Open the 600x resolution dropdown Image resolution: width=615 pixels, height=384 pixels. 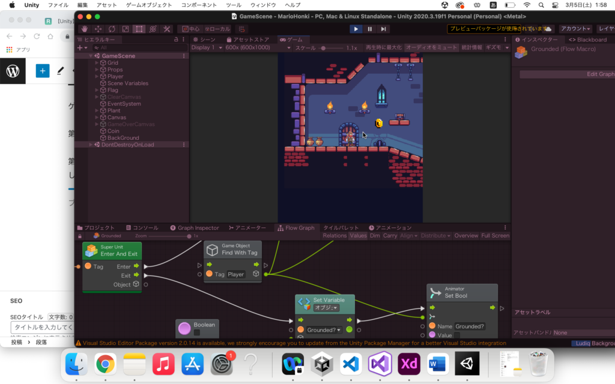(x=258, y=47)
